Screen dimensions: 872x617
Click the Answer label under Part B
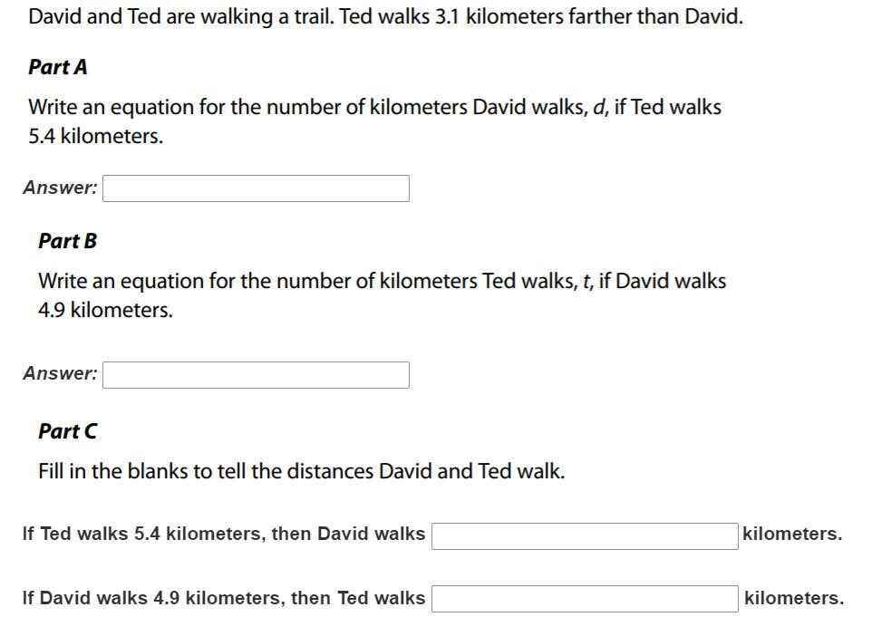(60, 373)
